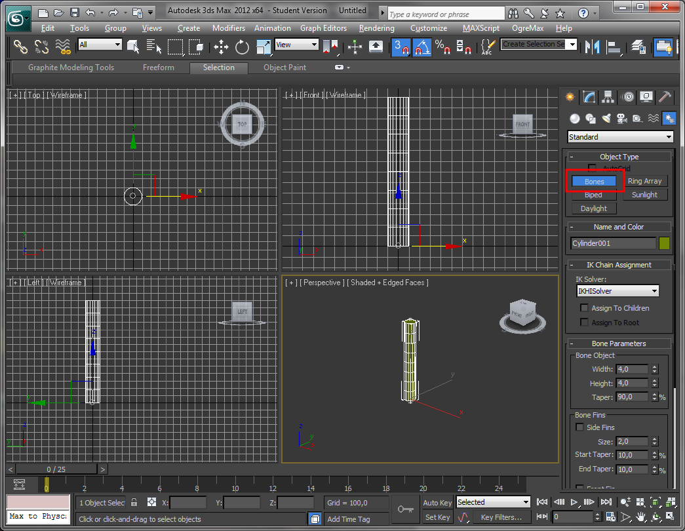Open the Hierarchy command panel
The width and height of the screenshot is (685, 531).
608,96
